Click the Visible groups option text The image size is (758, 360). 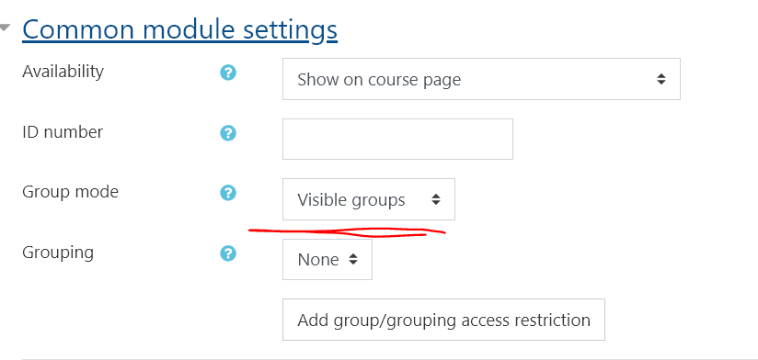351,200
